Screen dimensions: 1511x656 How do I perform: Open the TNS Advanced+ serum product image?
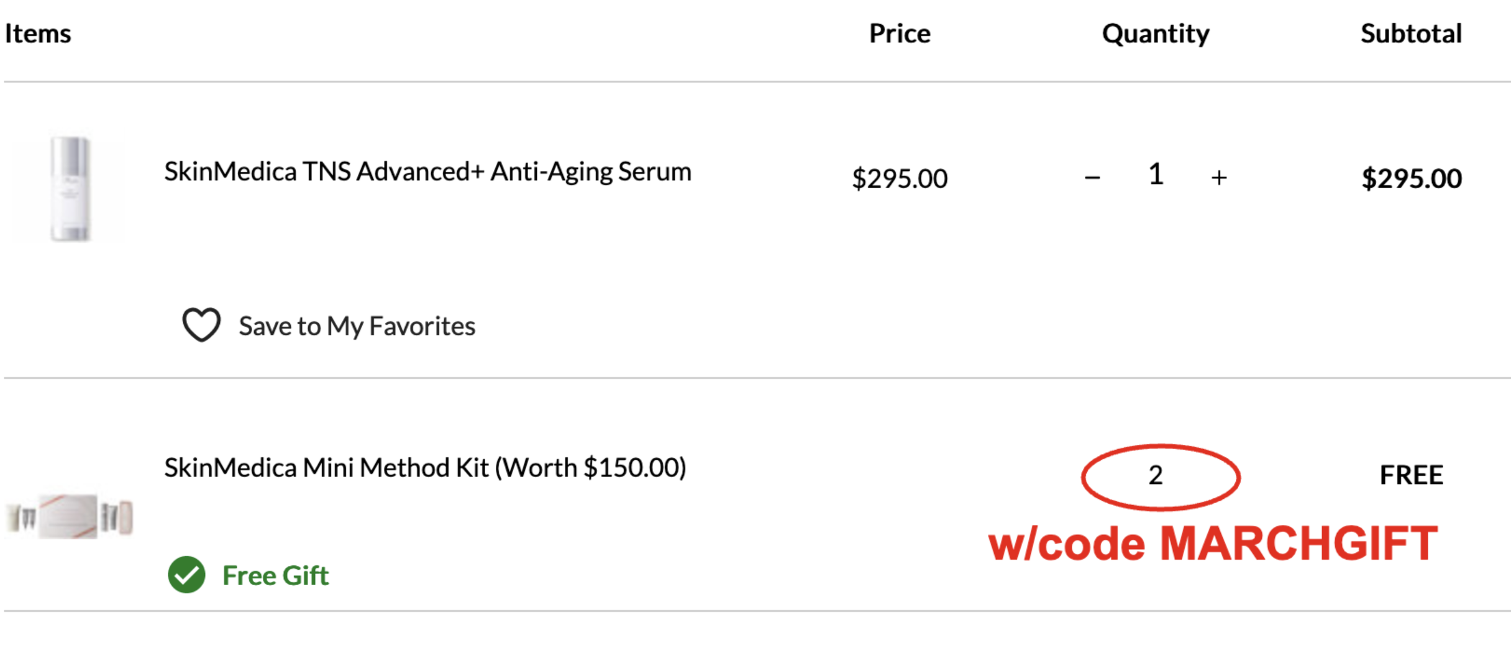pos(70,188)
